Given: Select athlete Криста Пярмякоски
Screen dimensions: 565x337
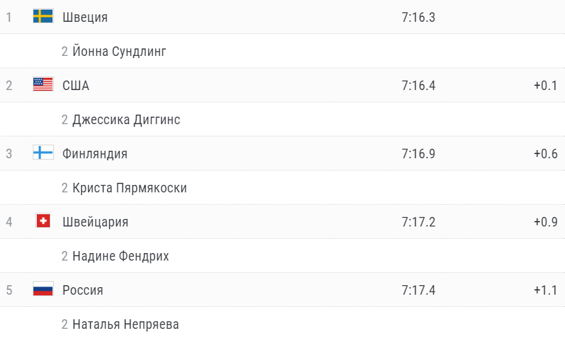Looking at the screenshot, I should click(x=130, y=188).
